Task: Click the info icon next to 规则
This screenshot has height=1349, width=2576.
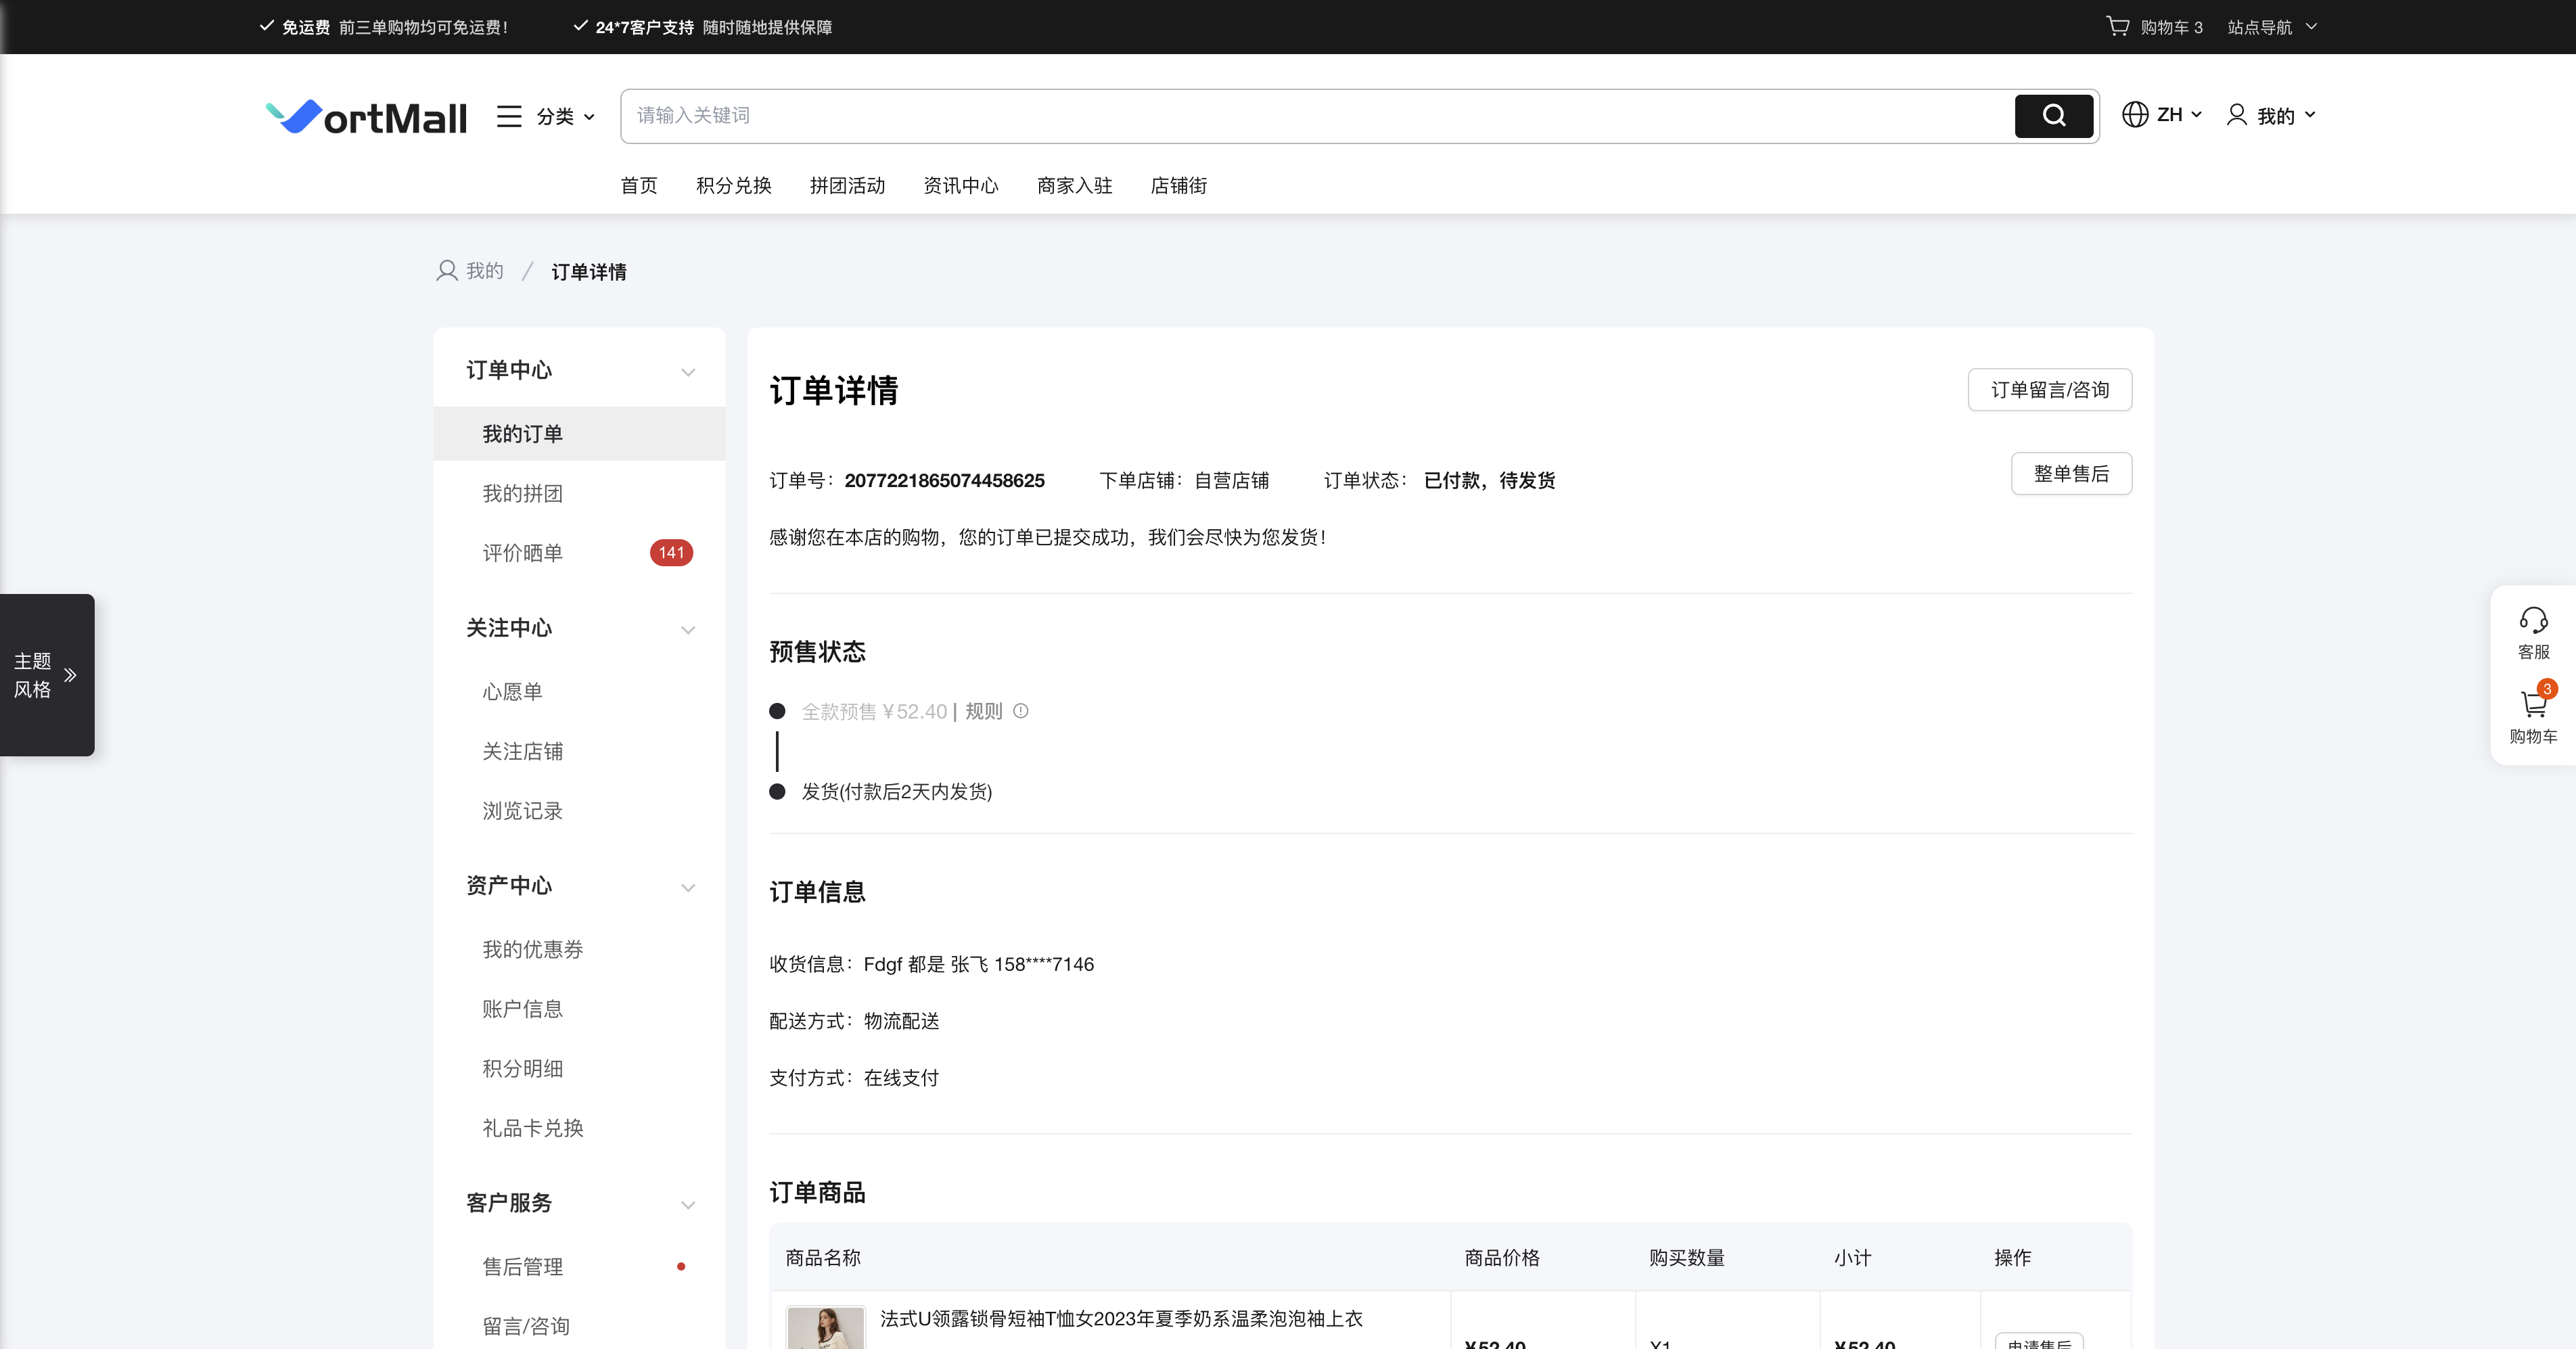Action: [x=1020, y=711]
